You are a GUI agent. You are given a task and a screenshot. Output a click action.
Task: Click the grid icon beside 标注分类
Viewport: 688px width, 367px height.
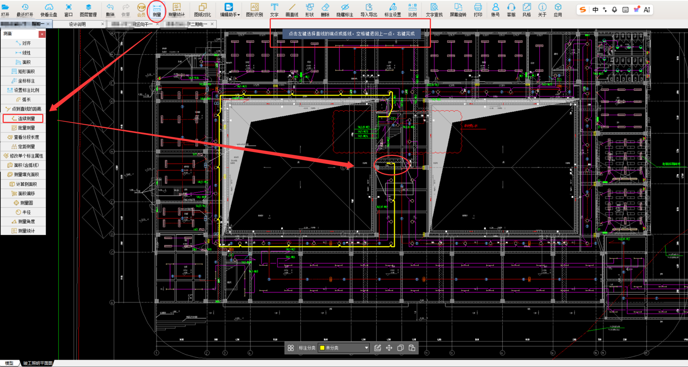coord(291,348)
